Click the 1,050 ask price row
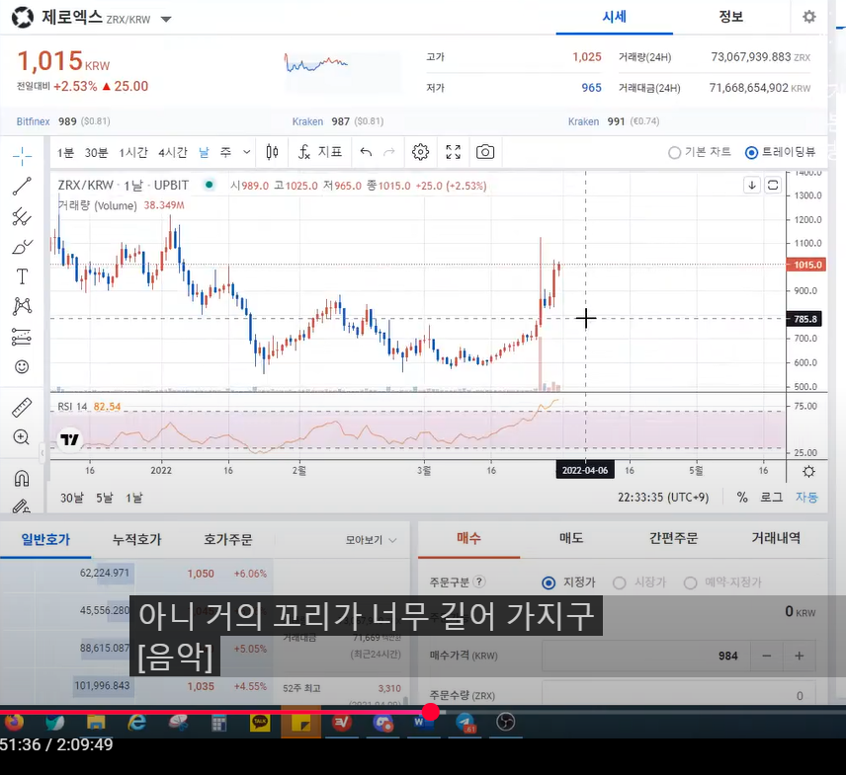This screenshot has width=846, height=775. click(x=134, y=574)
